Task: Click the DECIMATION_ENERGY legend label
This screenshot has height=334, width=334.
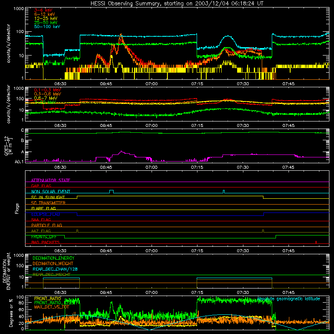Action: point(53,258)
